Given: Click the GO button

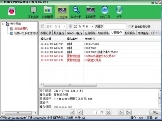Looking at the screenshot, I should click(109, 112).
